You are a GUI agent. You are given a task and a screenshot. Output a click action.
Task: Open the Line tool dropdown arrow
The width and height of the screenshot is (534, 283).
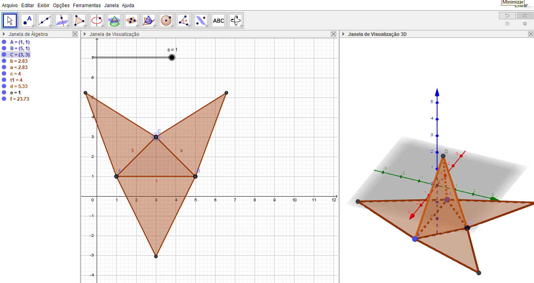tap(51, 26)
